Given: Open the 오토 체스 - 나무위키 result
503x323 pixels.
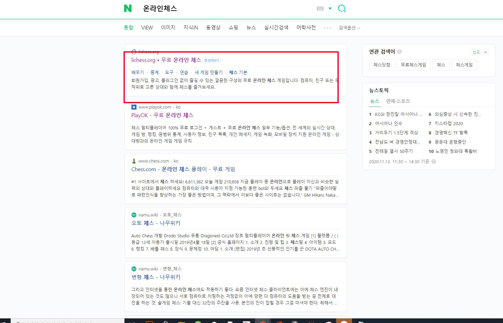Looking at the screenshot, I should coord(156,223).
